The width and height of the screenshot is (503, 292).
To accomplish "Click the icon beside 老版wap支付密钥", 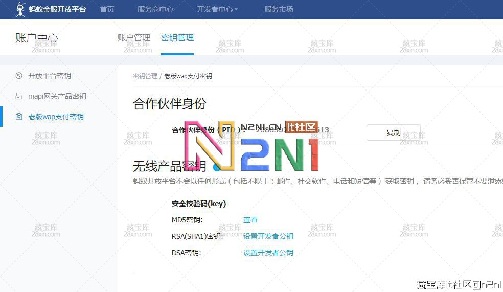I will tap(19, 117).
